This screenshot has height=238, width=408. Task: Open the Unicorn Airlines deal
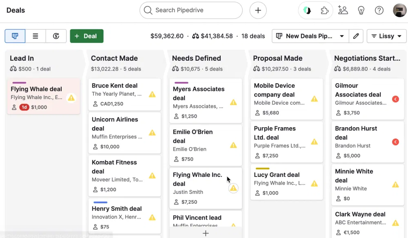[x=124, y=133]
